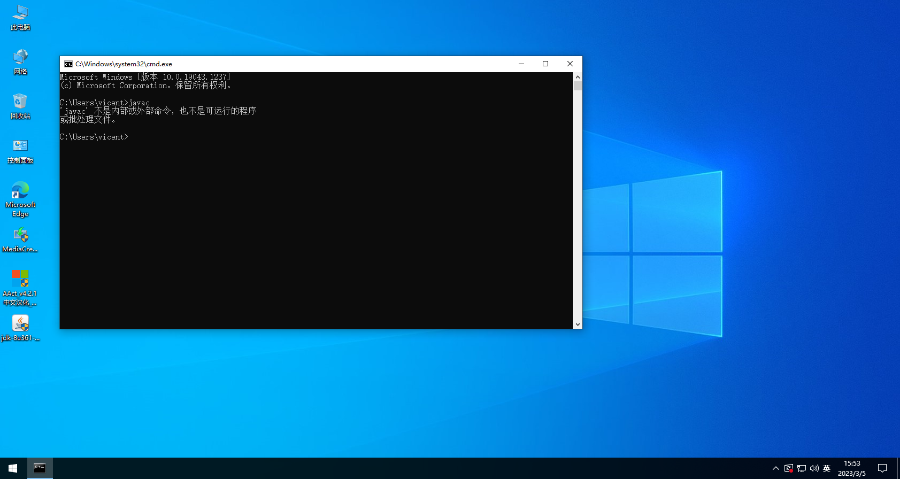Minimize the cmd.exe window

click(x=521, y=64)
